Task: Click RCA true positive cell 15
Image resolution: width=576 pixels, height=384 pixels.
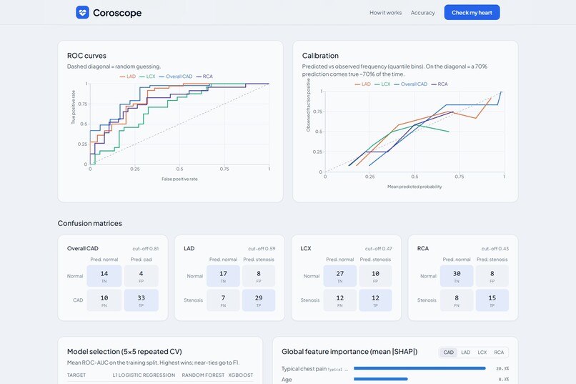Action: [x=492, y=300]
